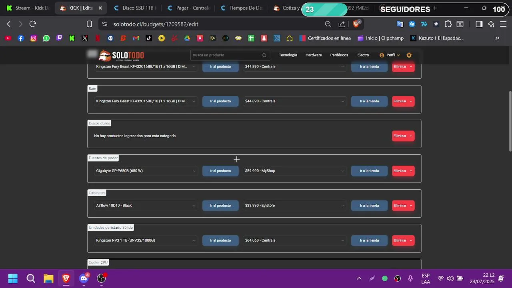Open the Twitch bookmark icon

(59, 38)
